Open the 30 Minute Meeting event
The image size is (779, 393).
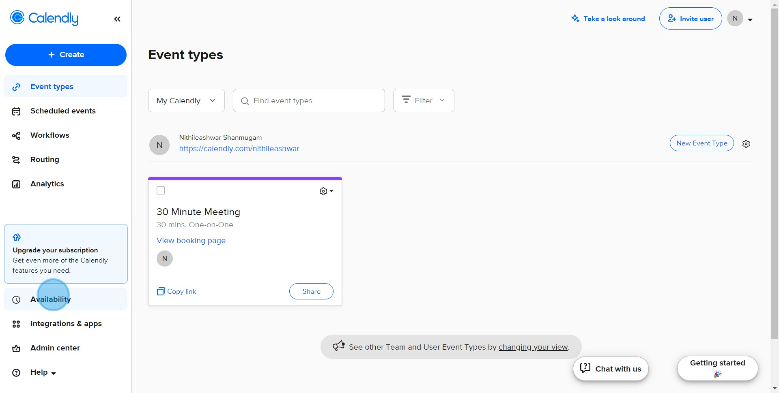tap(198, 212)
